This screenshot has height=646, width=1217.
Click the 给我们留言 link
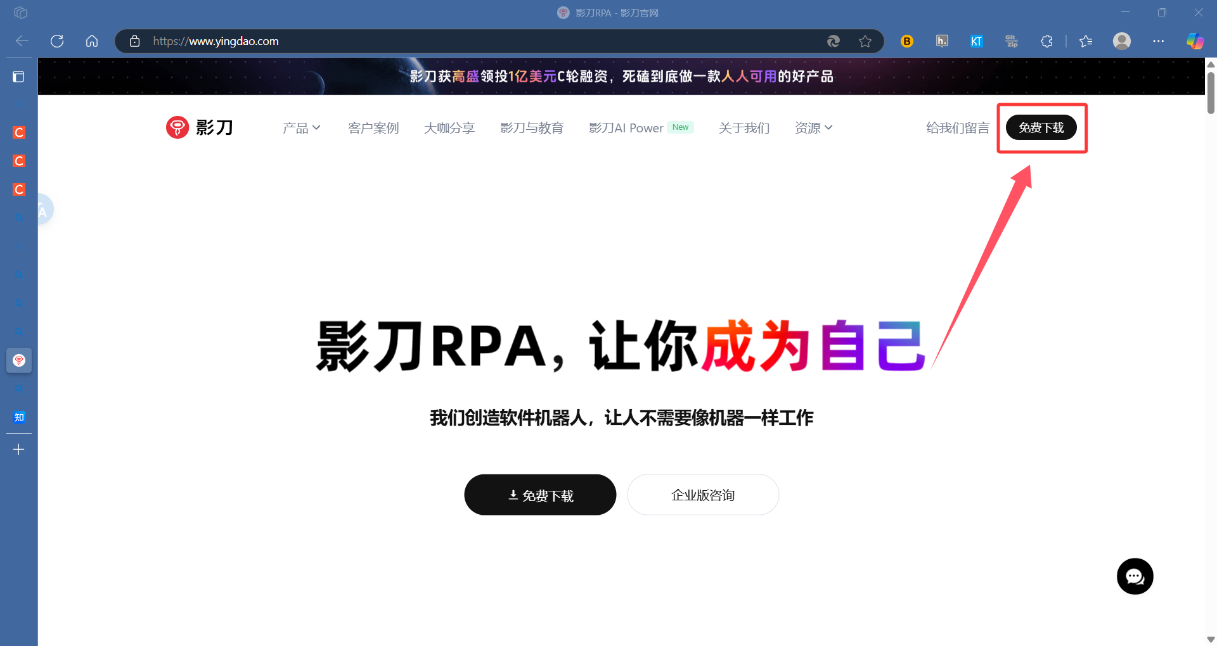pyautogui.click(x=958, y=128)
